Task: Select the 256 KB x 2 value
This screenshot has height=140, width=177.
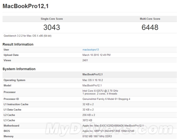Action: pyautogui.click(x=89, y=115)
